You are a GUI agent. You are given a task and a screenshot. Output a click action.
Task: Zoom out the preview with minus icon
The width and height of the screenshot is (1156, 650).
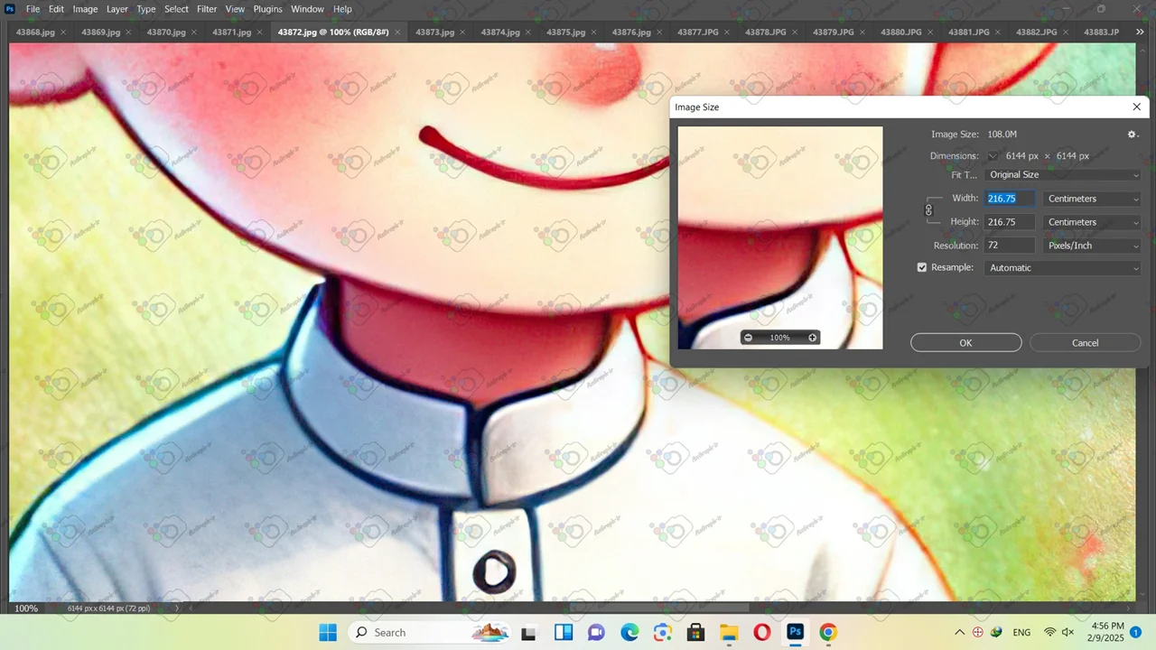(748, 338)
